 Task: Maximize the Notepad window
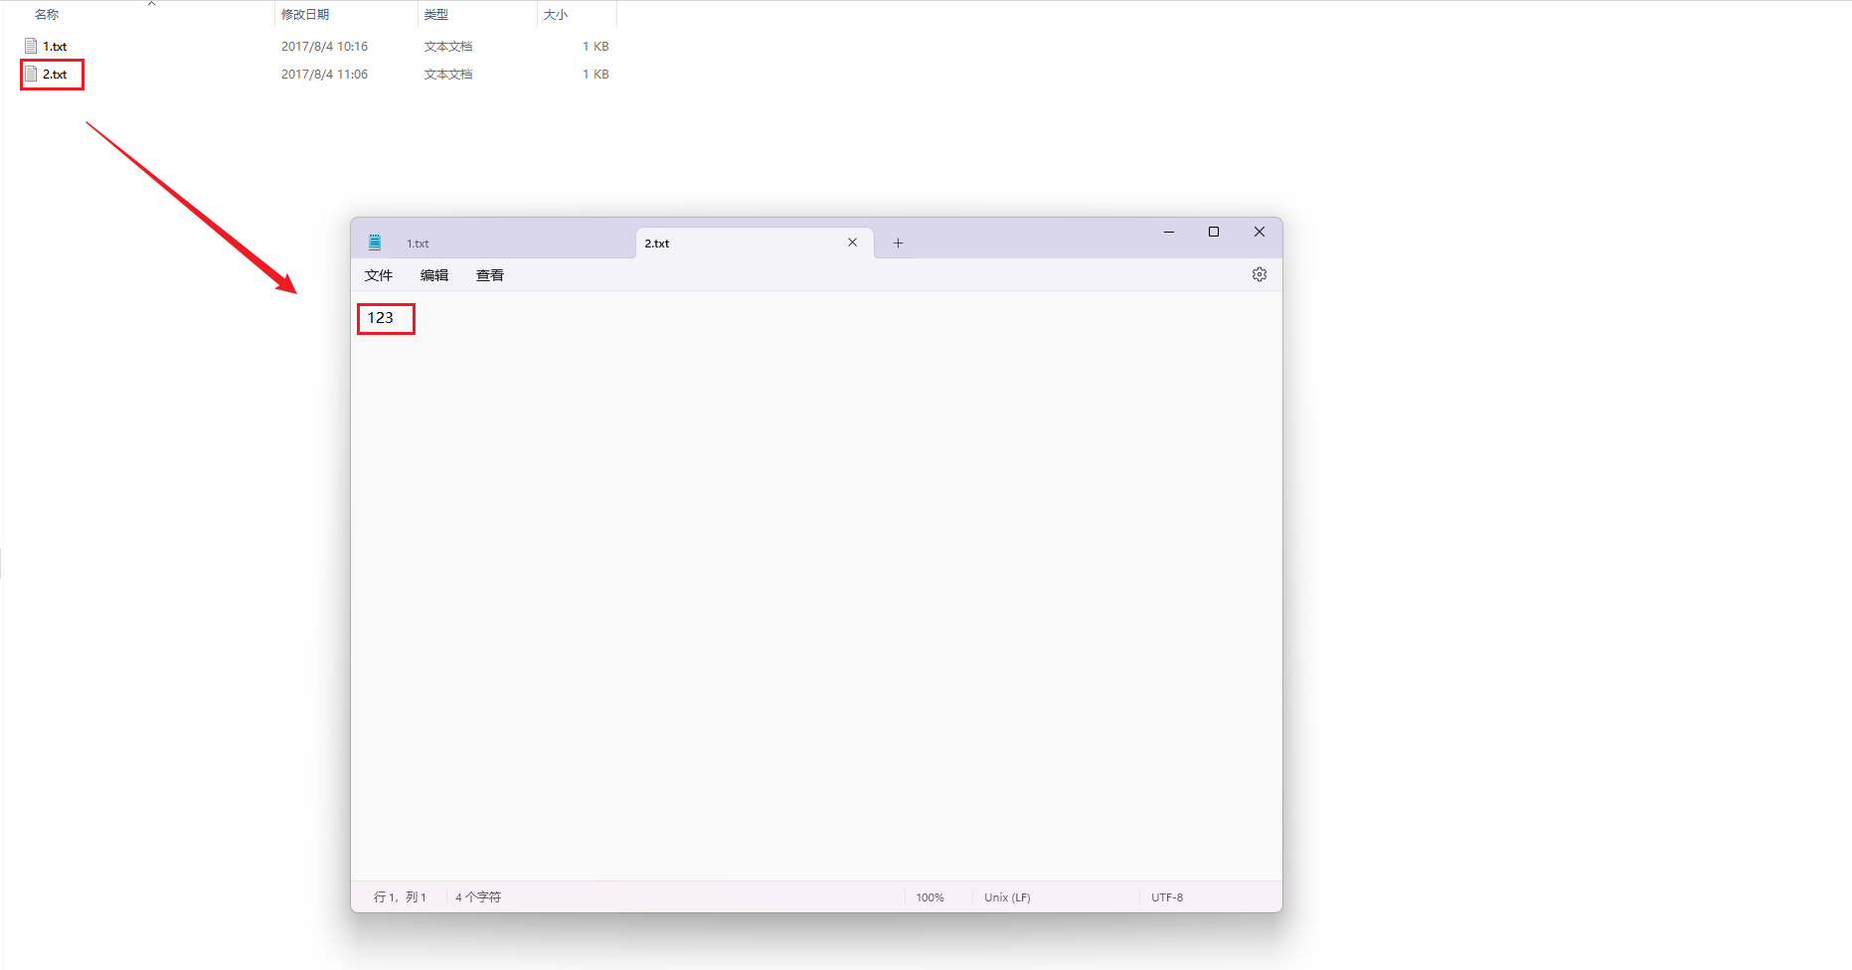point(1213,232)
